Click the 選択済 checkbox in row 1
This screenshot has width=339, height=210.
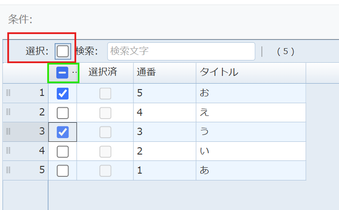(105, 94)
